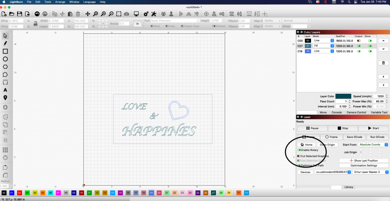Select the Draw Ellipse tool
The height and width of the screenshot is (201, 390).
5,59
